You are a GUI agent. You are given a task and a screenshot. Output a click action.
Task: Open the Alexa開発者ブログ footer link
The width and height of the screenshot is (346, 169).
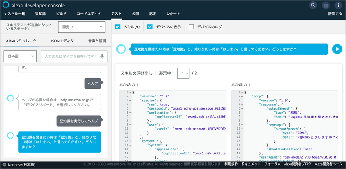click(x=298, y=164)
